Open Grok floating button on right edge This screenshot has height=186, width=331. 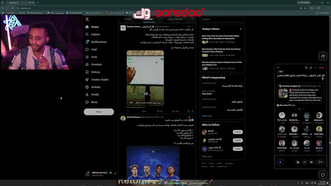pos(323,56)
